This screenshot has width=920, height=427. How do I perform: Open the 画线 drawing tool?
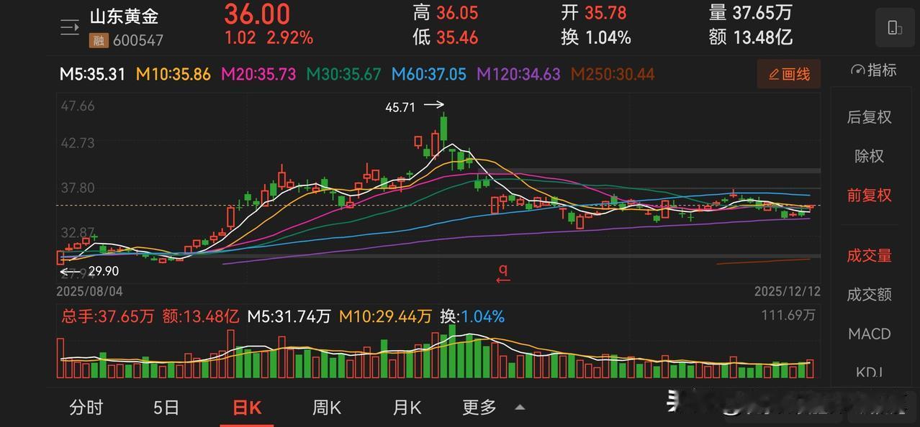click(x=789, y=74)
